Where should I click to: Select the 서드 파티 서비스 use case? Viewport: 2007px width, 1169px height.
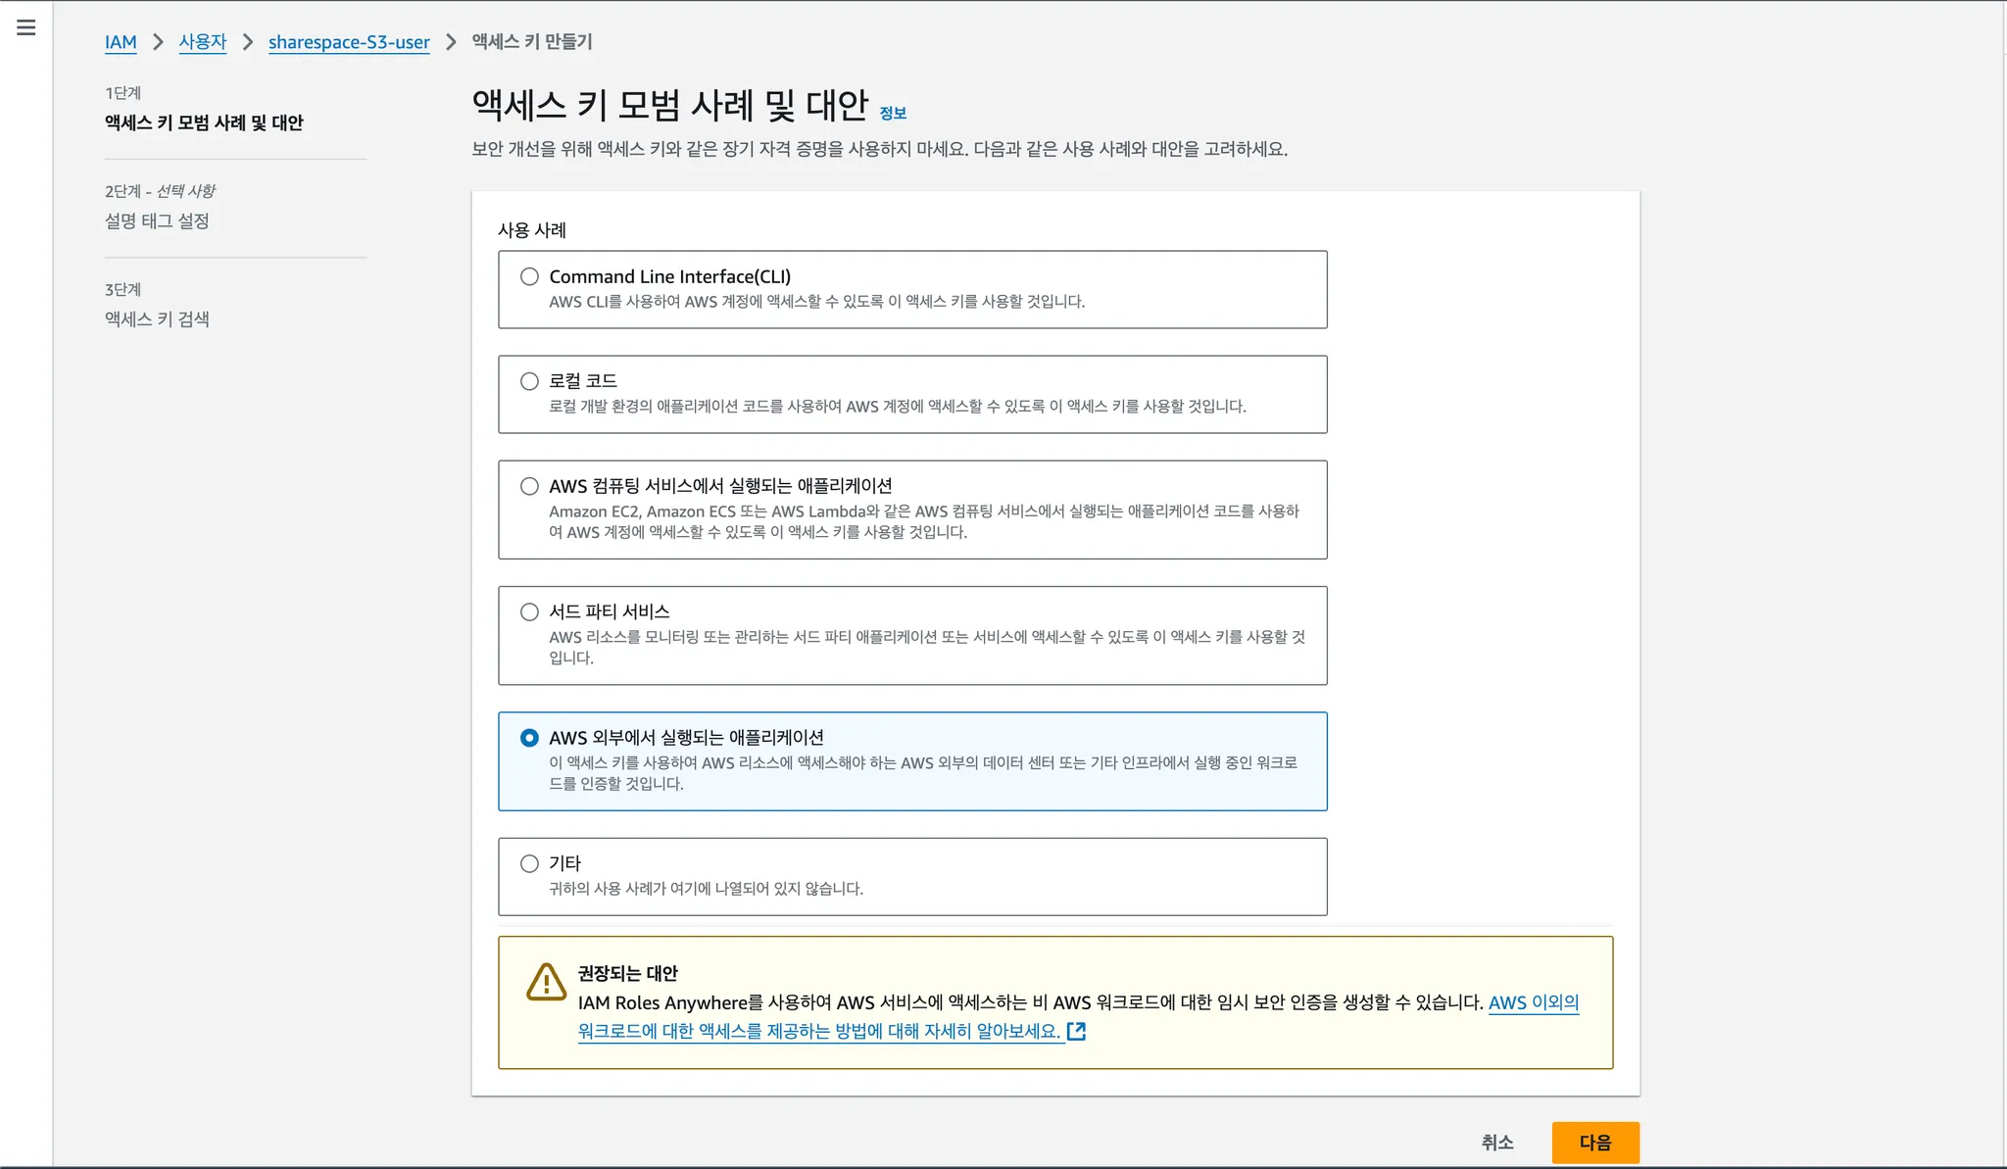(530, 611)
